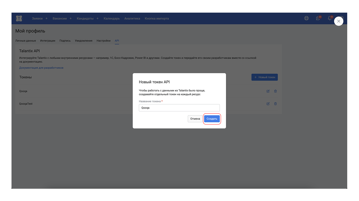Open the chat messages icon
Image resolution: width=359 pixels, height=201 pixels.
coord(318,18)
